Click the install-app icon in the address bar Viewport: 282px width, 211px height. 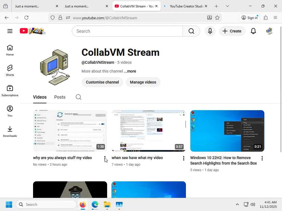(x=209, y=18)
